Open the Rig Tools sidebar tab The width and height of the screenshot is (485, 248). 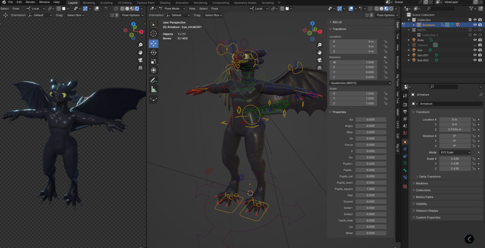[x=398, y=80]
